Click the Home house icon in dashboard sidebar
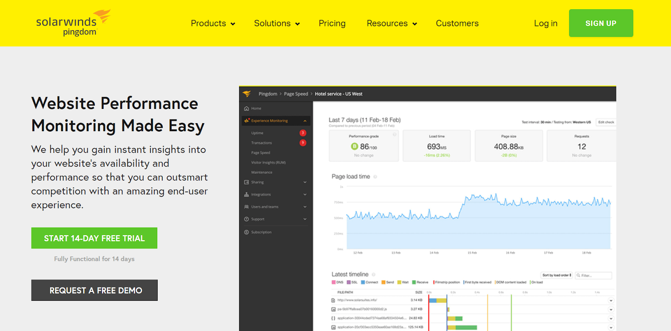671x331 pixels. 247,109
